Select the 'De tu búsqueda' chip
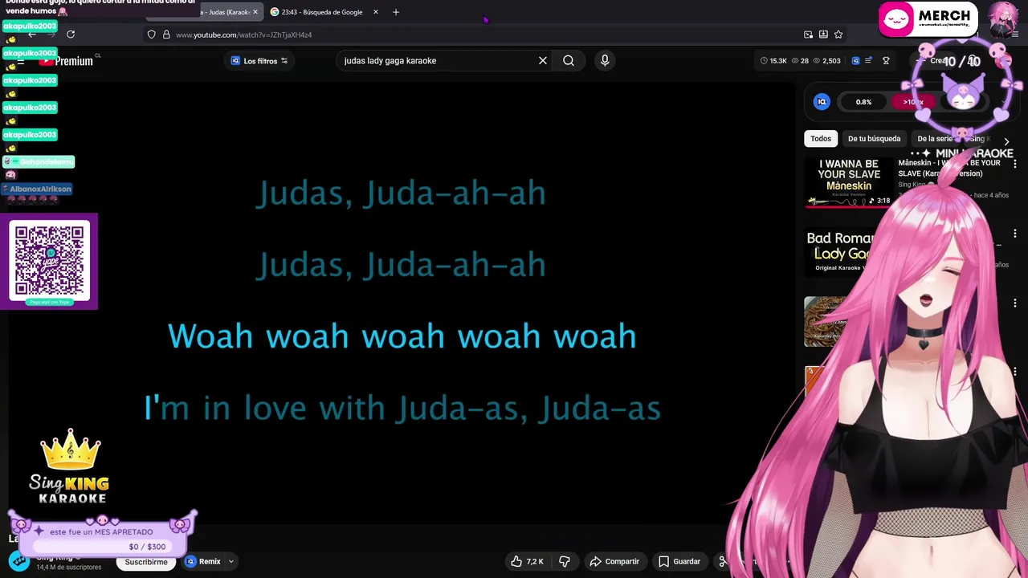The image size is (1028, 578). pos(874,139)
